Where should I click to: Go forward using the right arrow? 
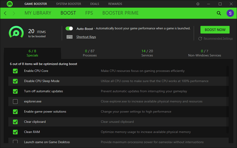(14, 13)
